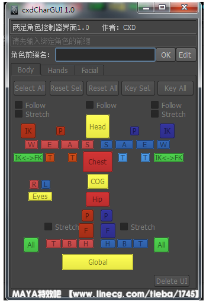Select the blue L eye controller
The image size is (219, 304).
pyautogui.click(x=46, y=184)
